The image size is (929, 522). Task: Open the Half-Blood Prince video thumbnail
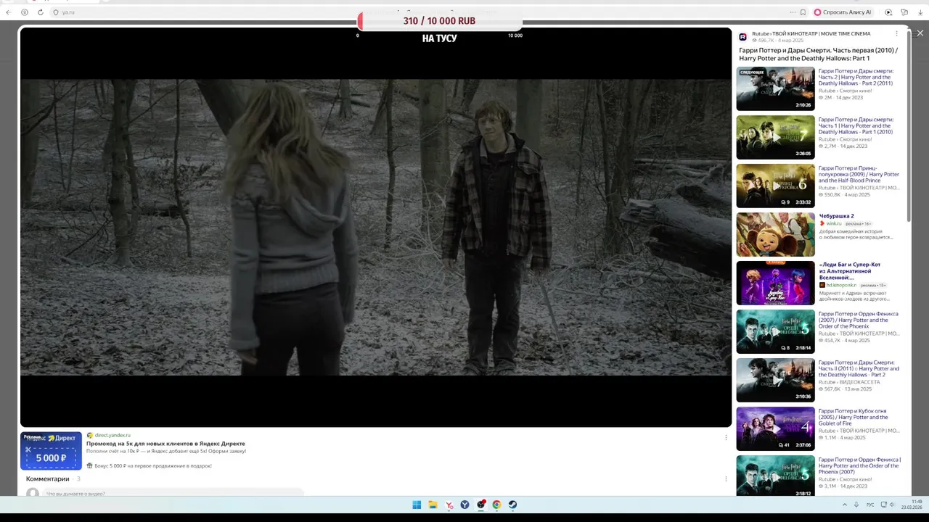coord(775,186)
